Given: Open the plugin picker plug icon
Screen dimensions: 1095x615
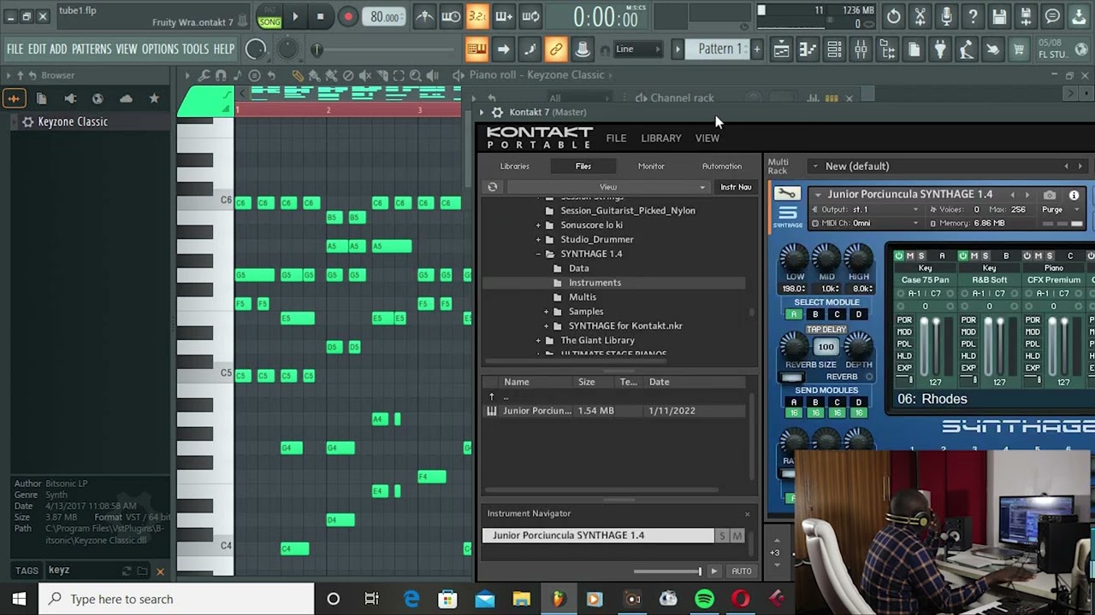Looking at the screenshot, I should click(940, 50).
